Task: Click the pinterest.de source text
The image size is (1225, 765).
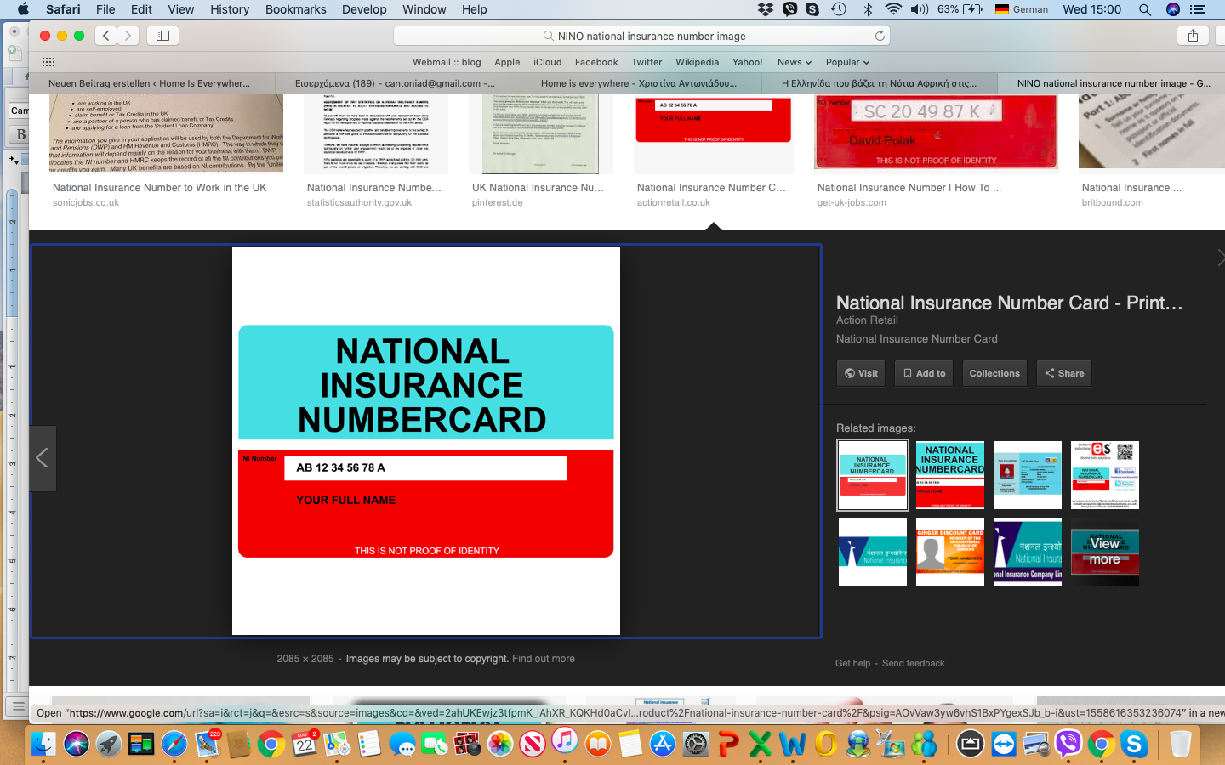Action: 498,203
